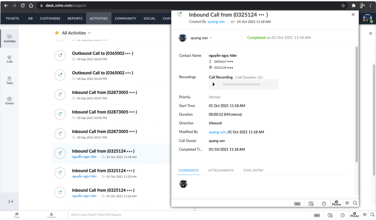
Task: Bookmark this page with the star icon
Action: (343, 6)
